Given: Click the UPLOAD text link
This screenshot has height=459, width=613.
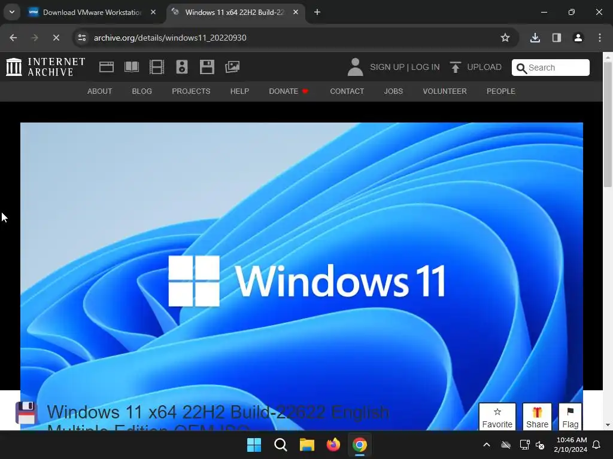Looking at the screenshot, I should [484, 67].
